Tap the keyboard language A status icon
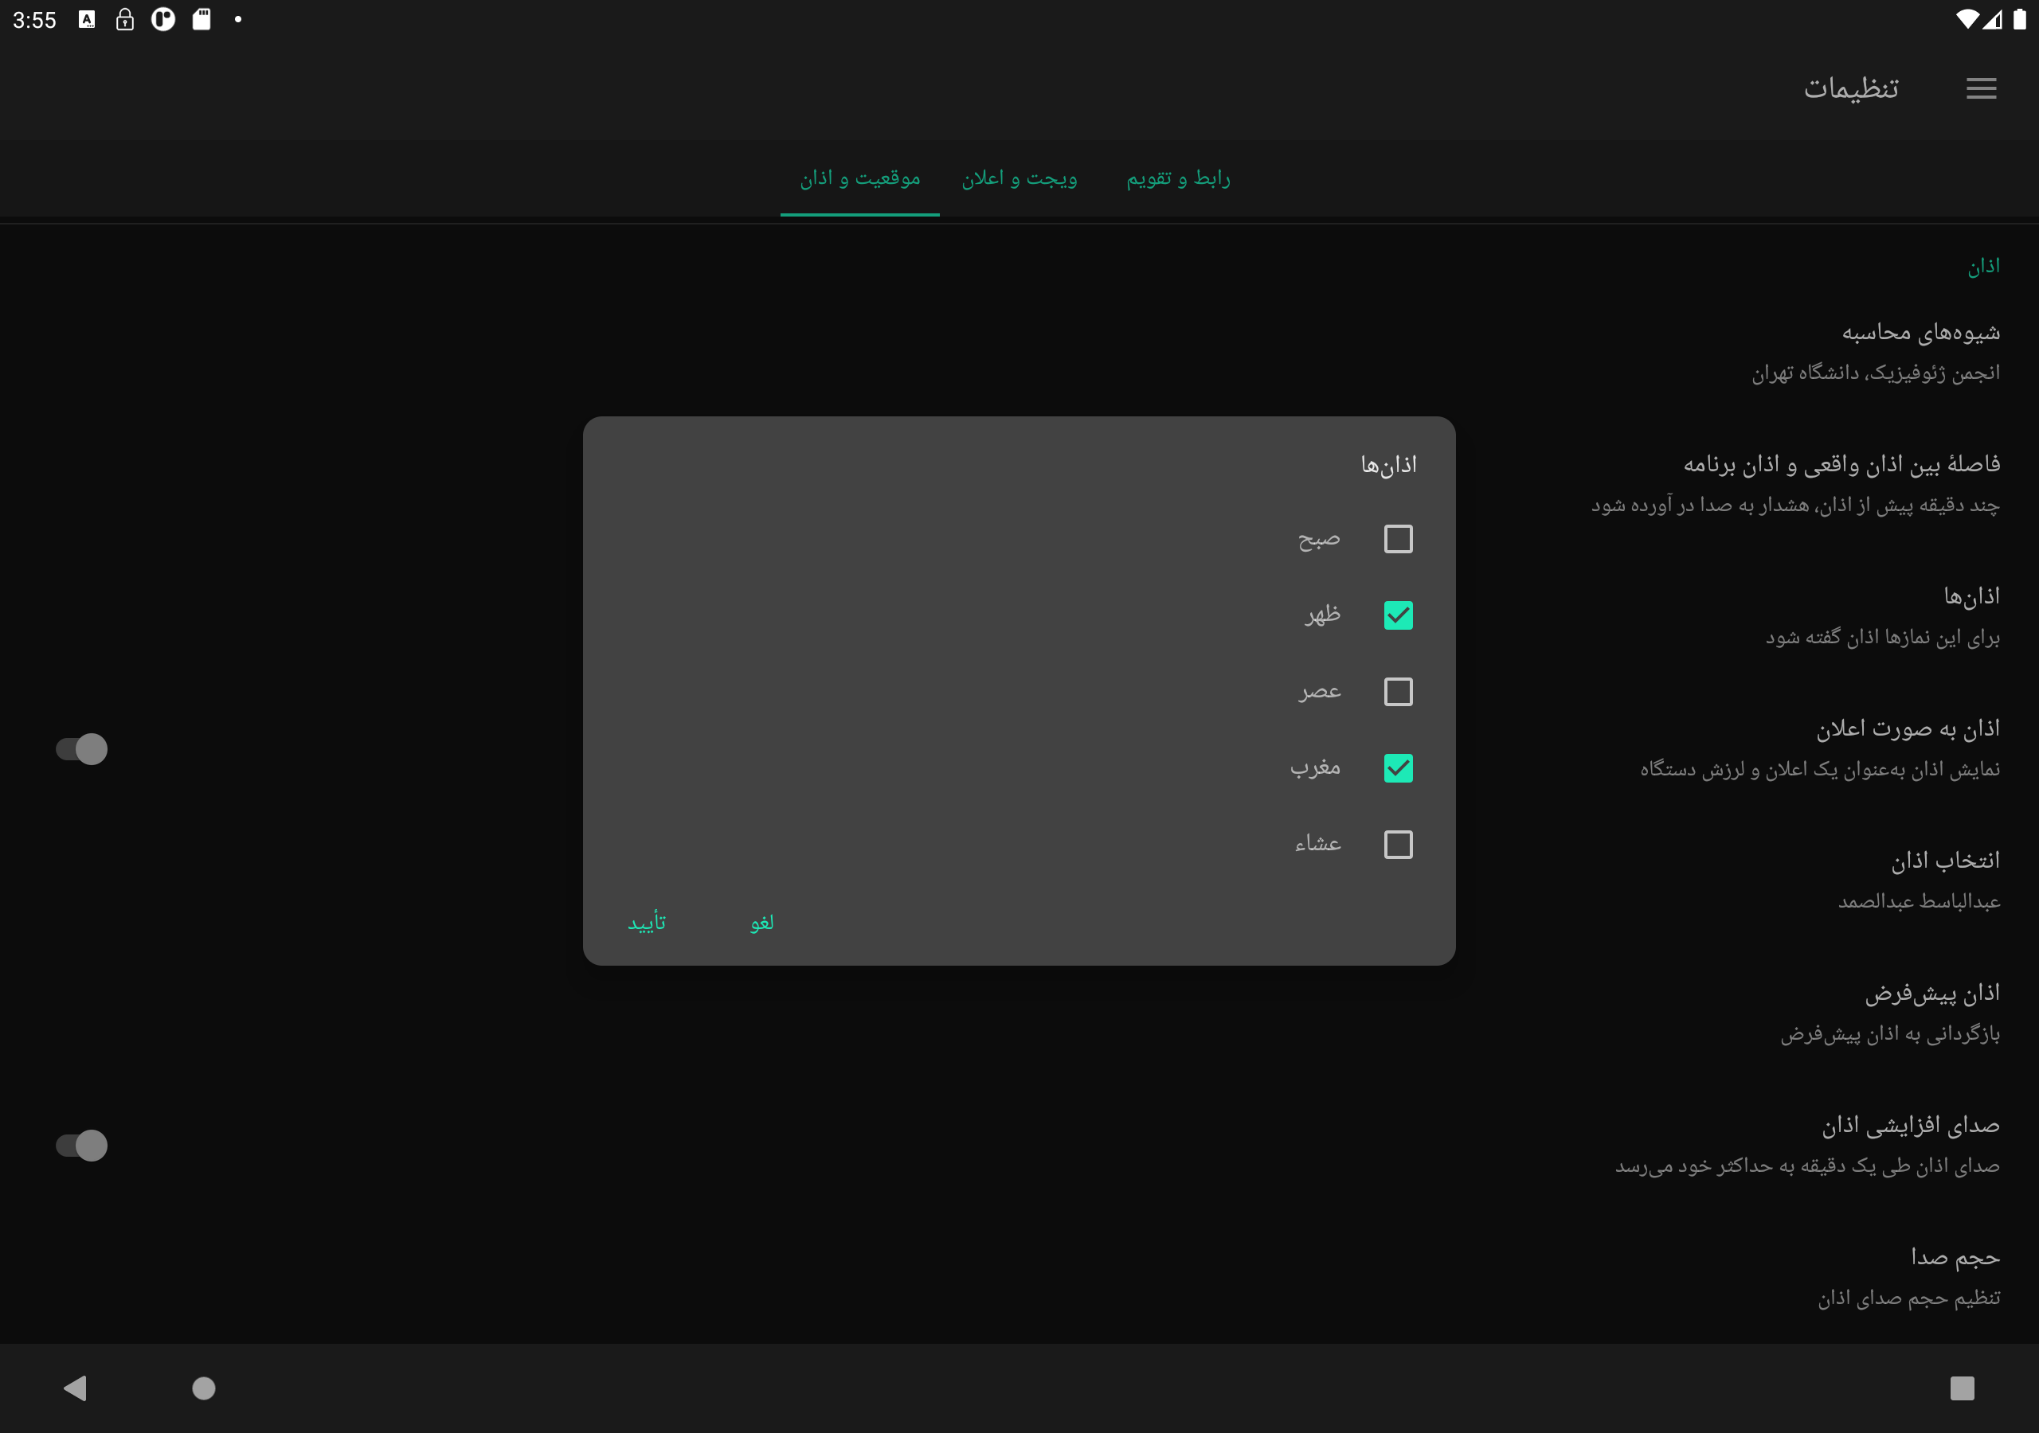The height and width of the screenshot is (1433, 2039). click(x=86, y=20)
